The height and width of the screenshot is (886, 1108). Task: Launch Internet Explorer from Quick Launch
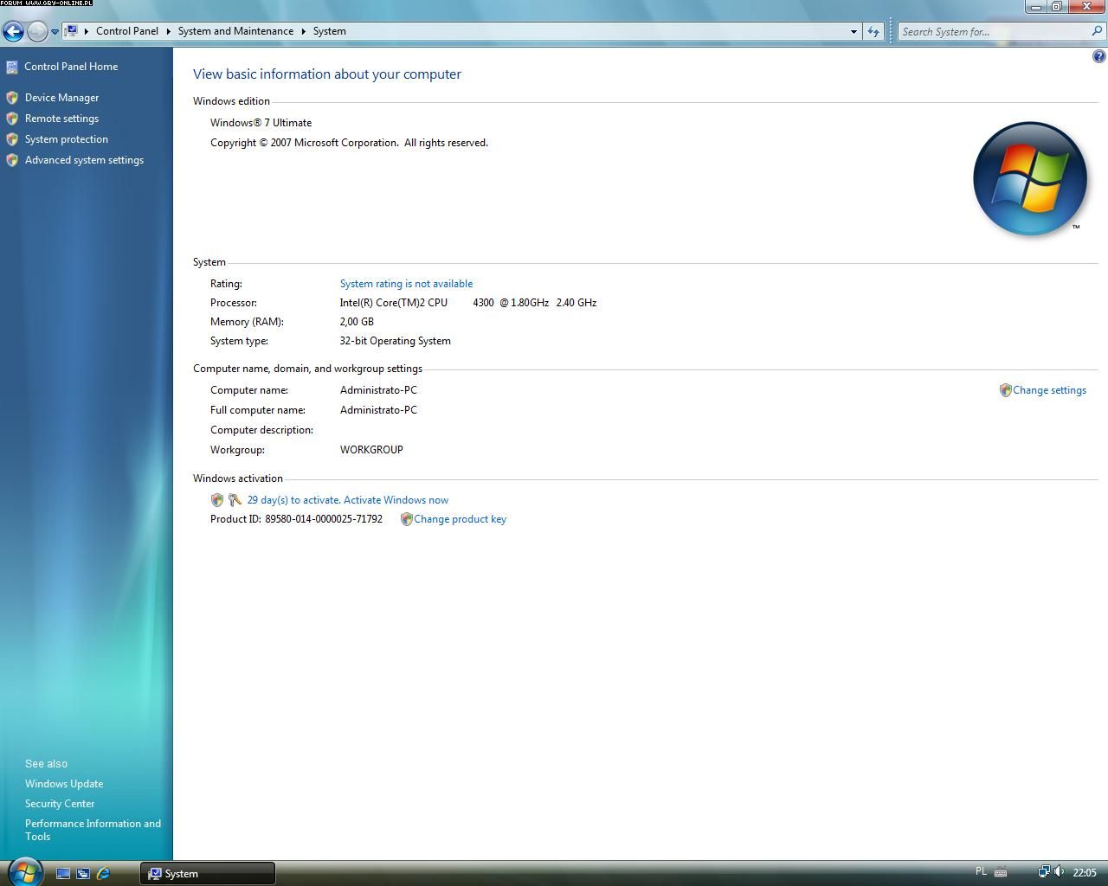point(103,873)
